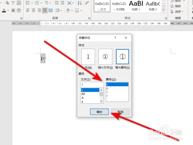Click the Sort paragraph icon
The width and height of the screenshot is (193, 145).
[x=80, y=3]
